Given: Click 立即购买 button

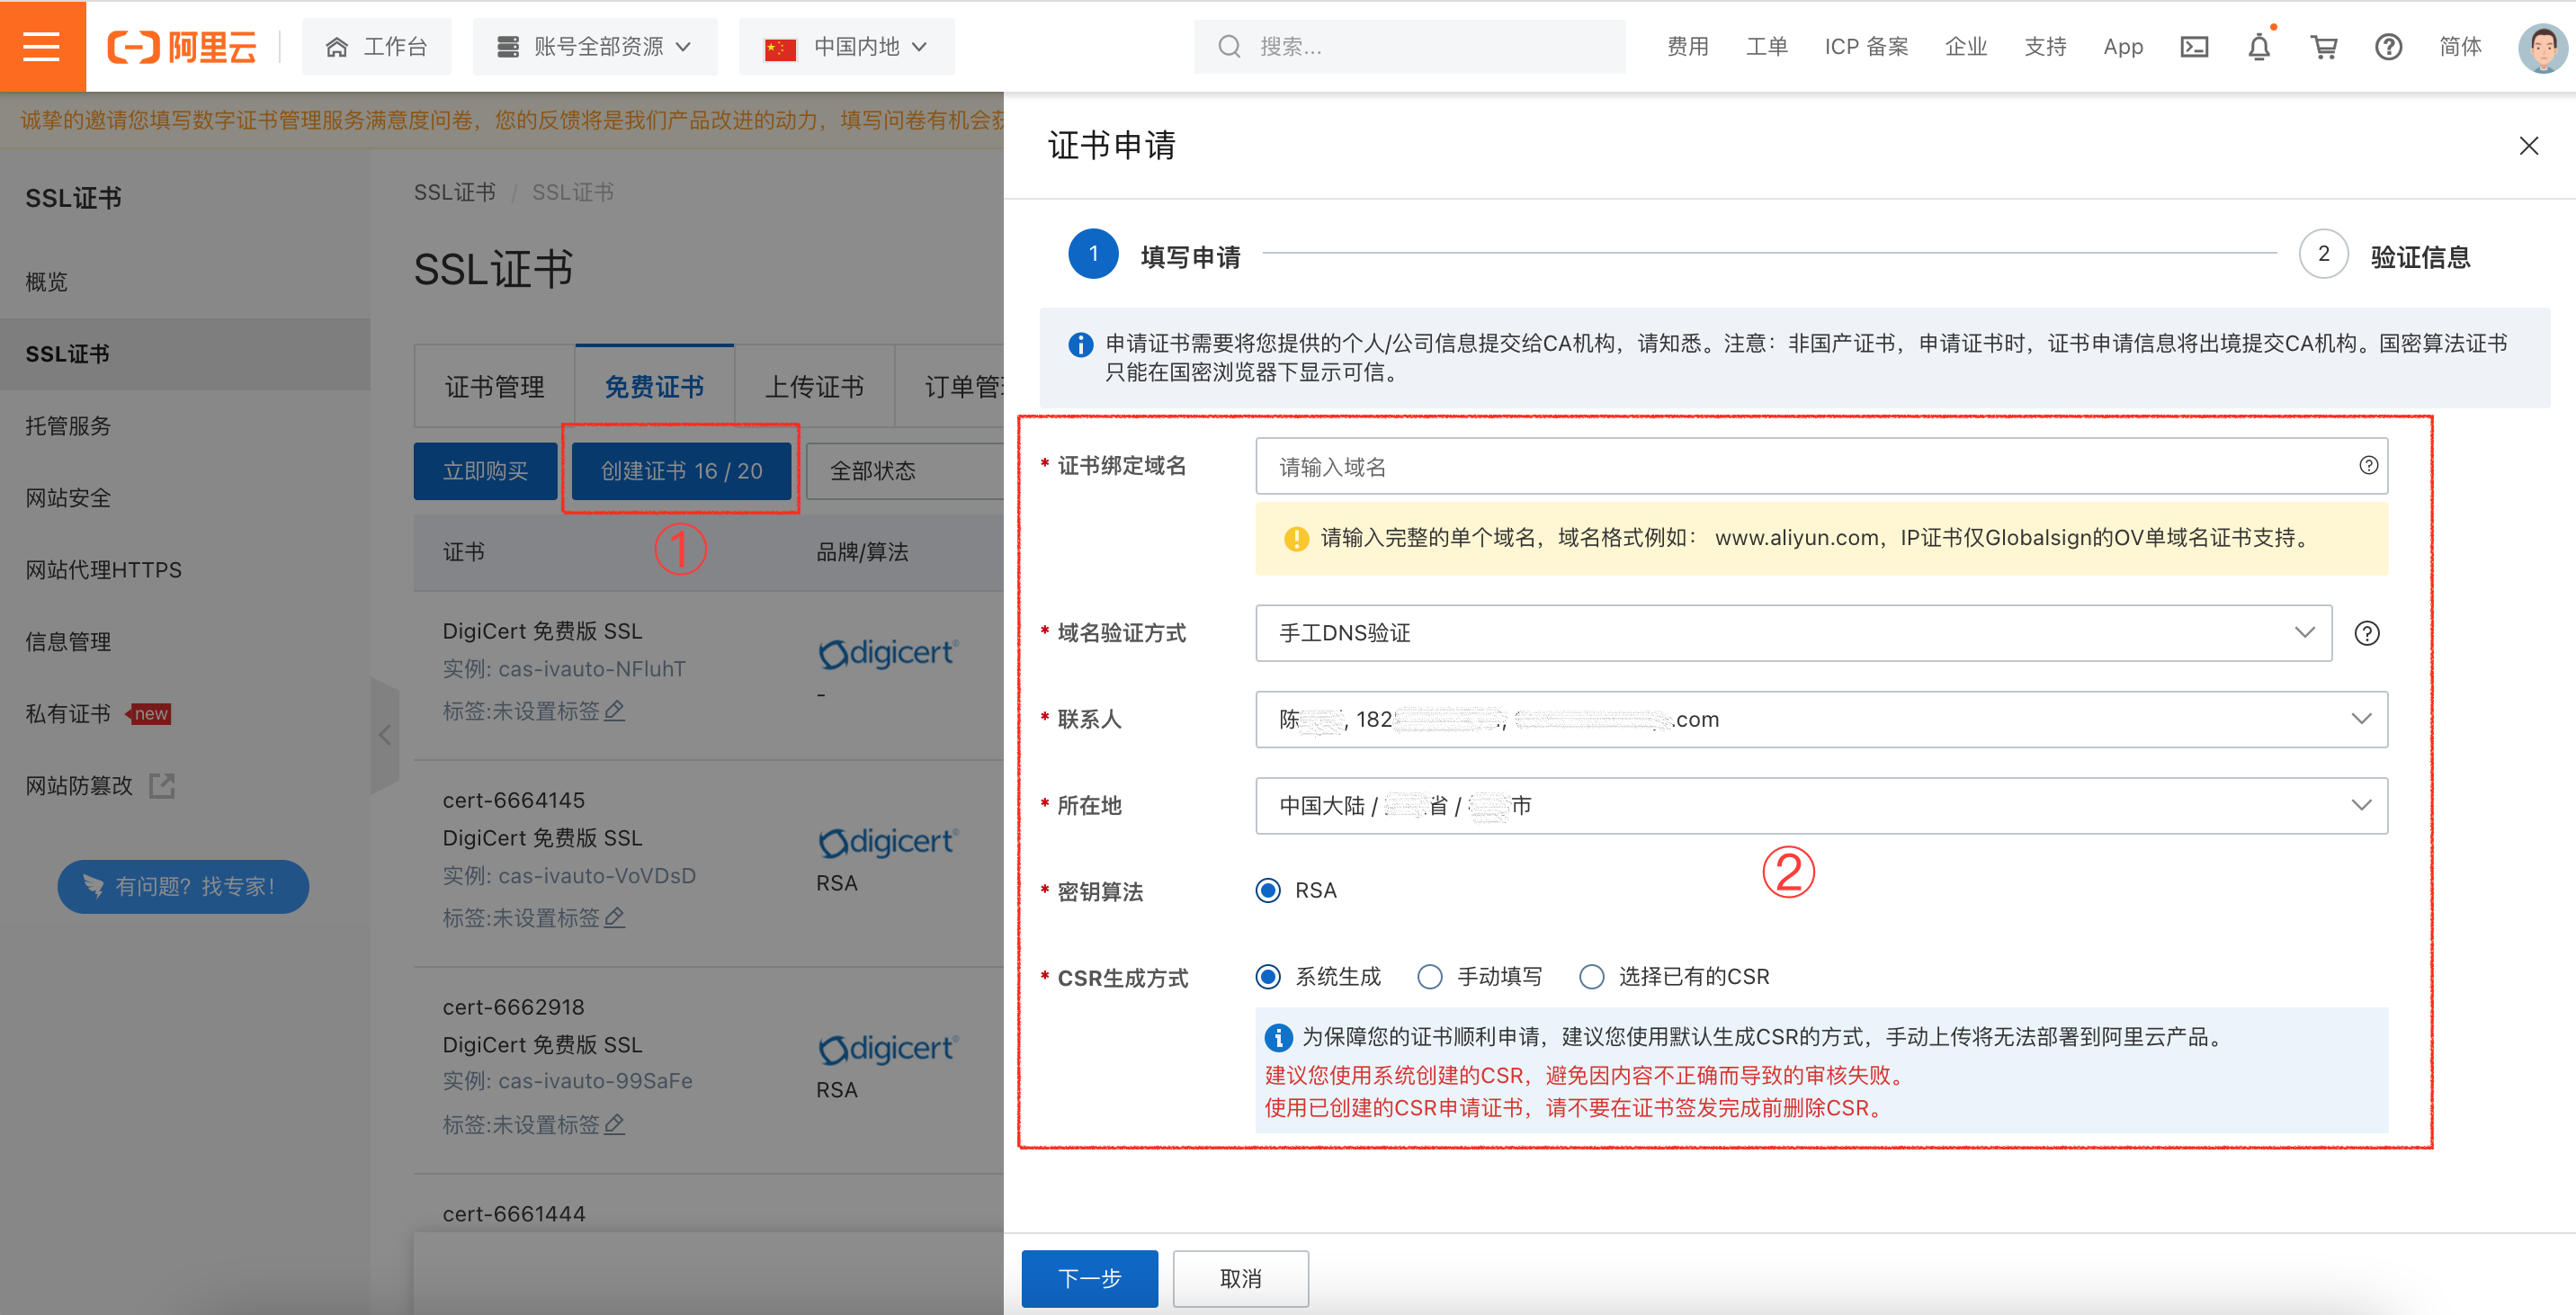Looking at the screenshot, I should (485, 471).
